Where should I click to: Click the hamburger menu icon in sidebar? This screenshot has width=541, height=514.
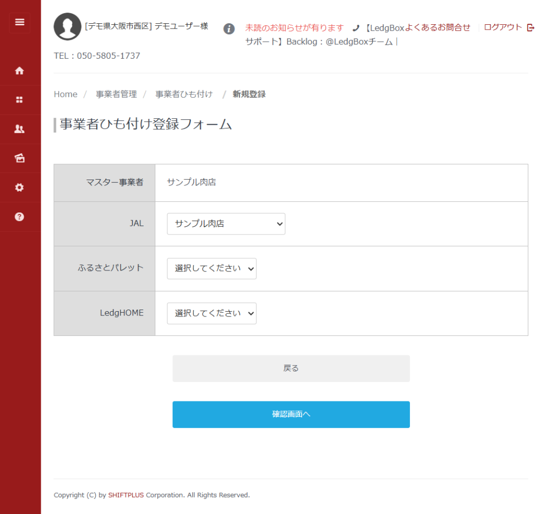(20, 22)
